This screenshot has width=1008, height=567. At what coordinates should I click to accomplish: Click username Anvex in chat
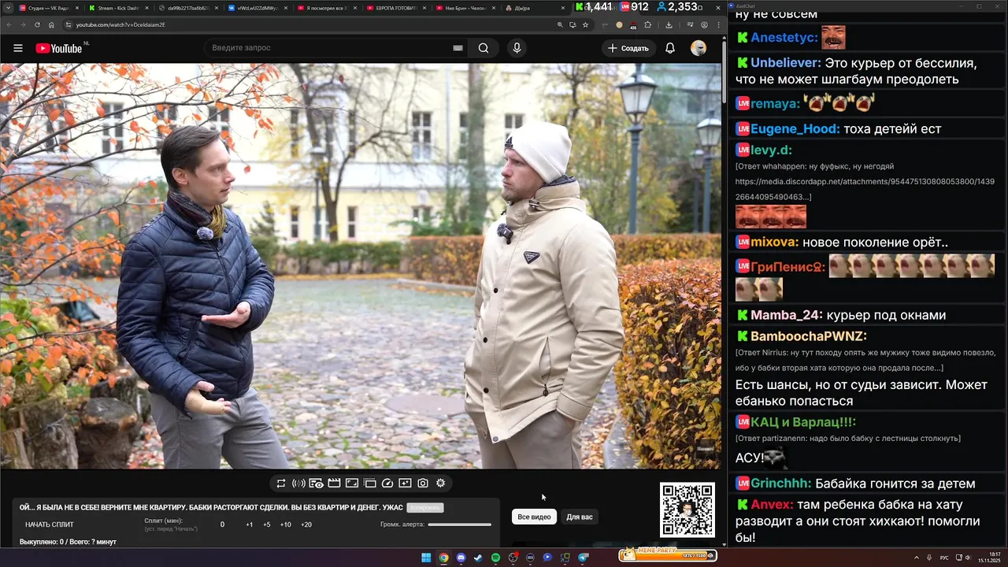click(772, 505)
